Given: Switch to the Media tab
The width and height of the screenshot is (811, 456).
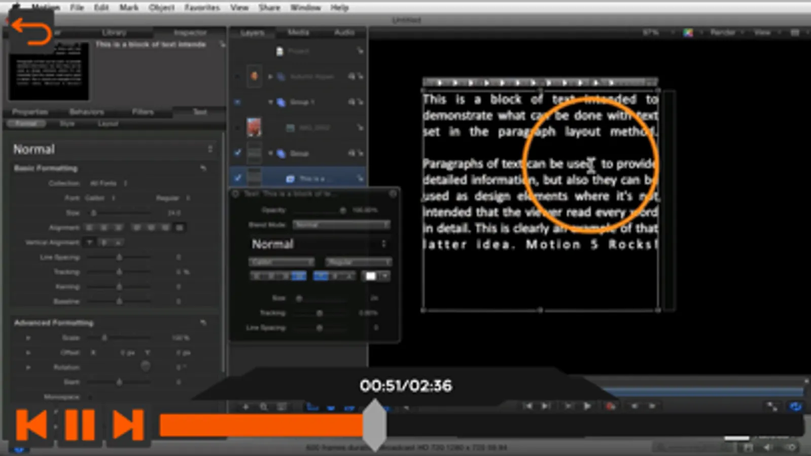Looking at the screenshot, I should pyautogui.click(x=298, y=32).
